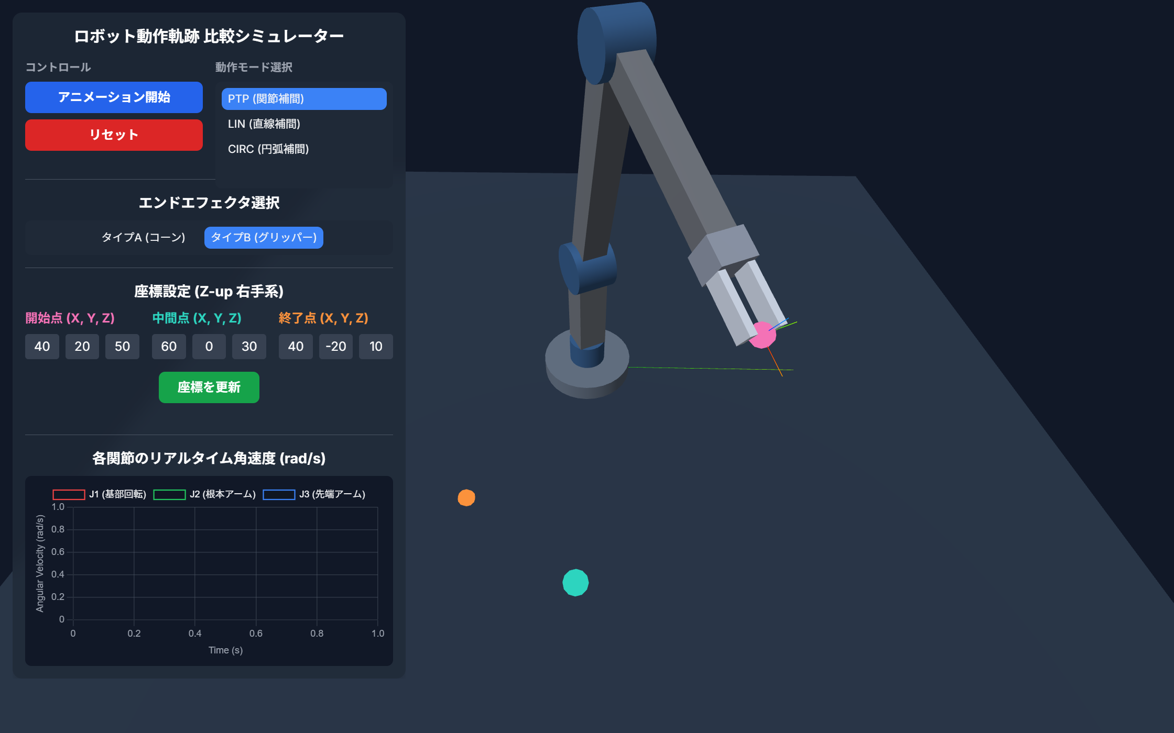The image size is (1174, 733).
Task: Click midpoint Z field showing 30
Action: [x=249, y=347]
